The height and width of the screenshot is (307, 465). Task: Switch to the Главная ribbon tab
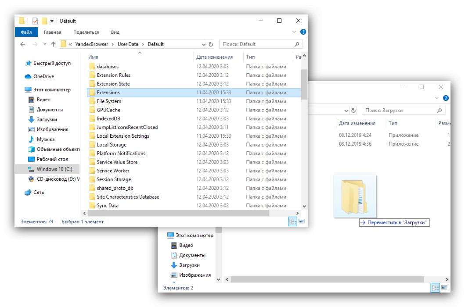pyautogui.click(x=53, y=32)
